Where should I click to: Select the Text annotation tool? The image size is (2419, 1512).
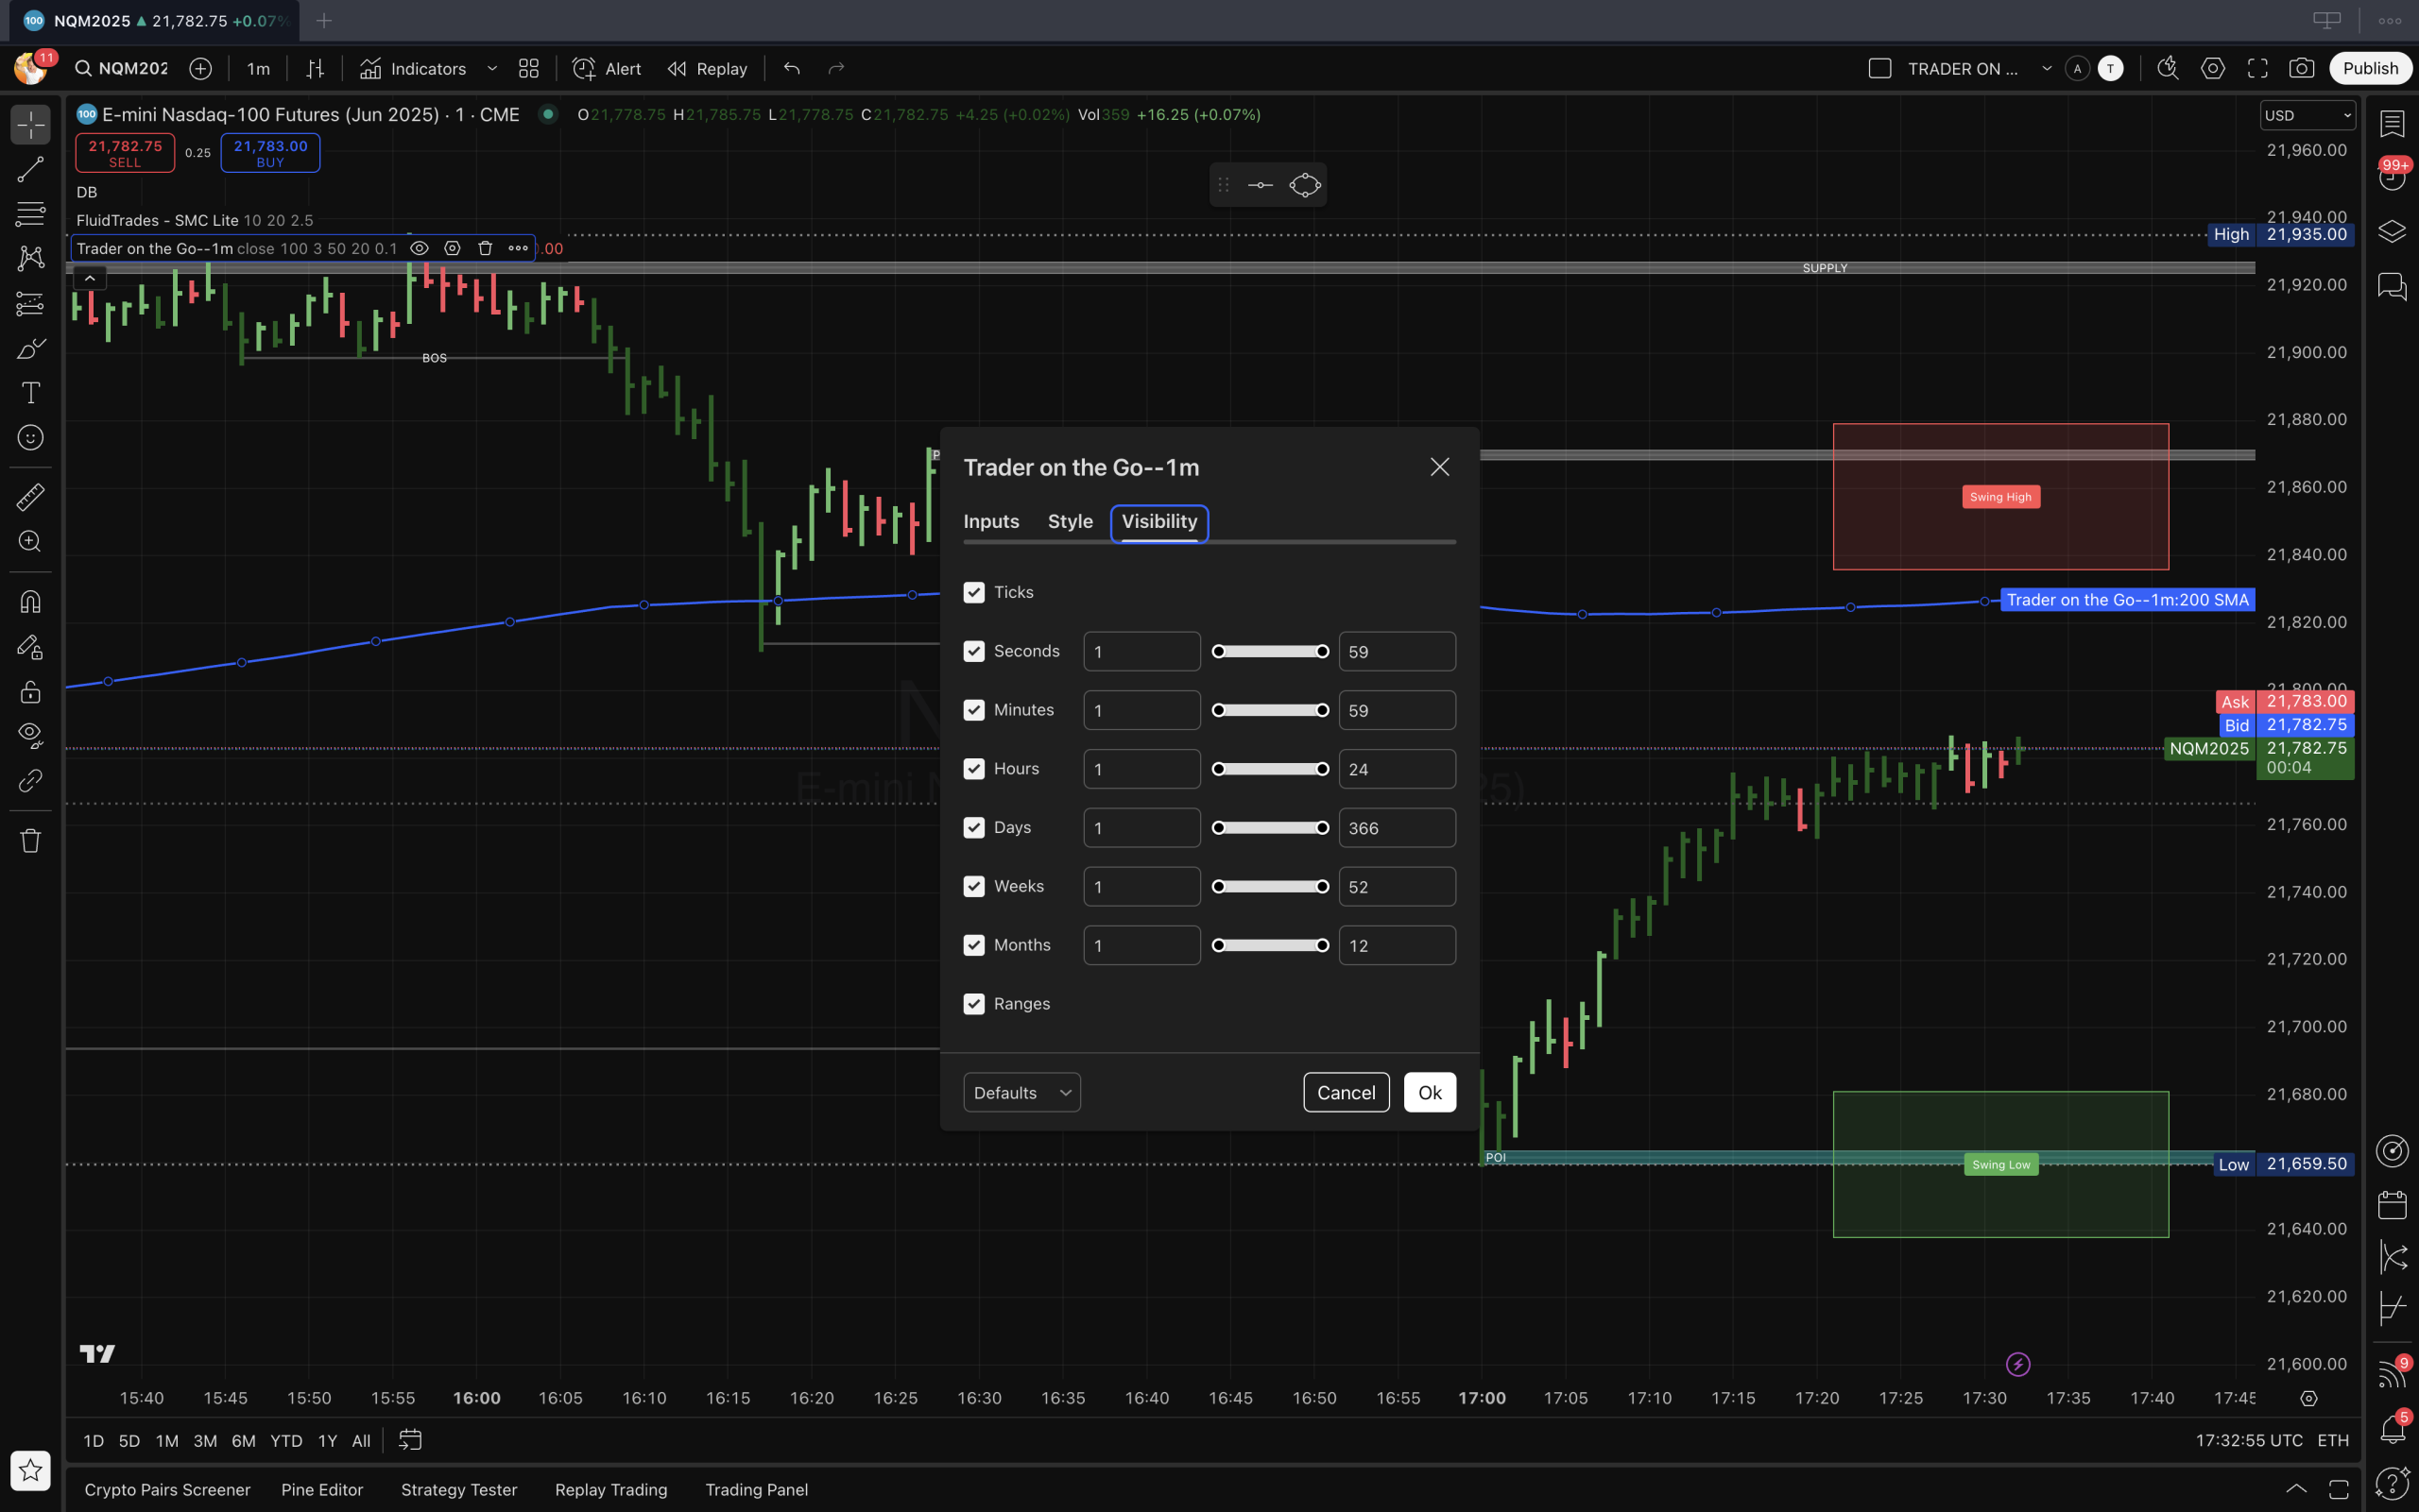pos(30,393)
